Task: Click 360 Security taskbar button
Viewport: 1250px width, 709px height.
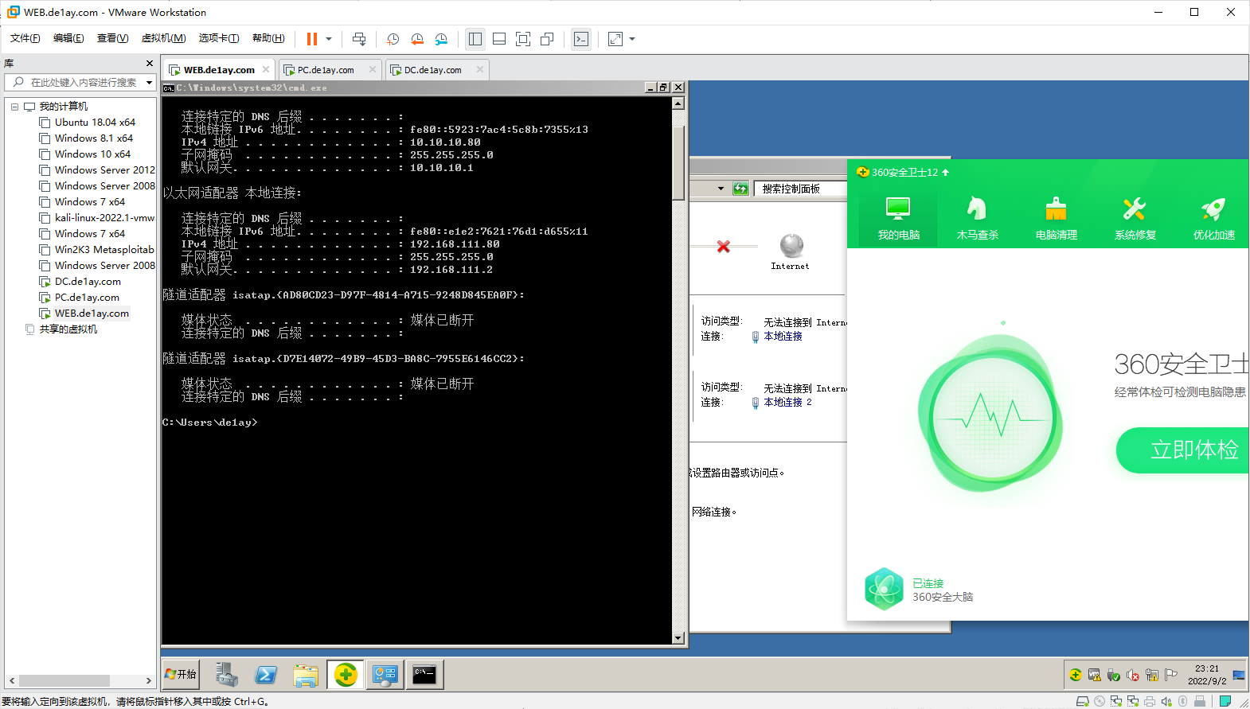Action: 346,675
